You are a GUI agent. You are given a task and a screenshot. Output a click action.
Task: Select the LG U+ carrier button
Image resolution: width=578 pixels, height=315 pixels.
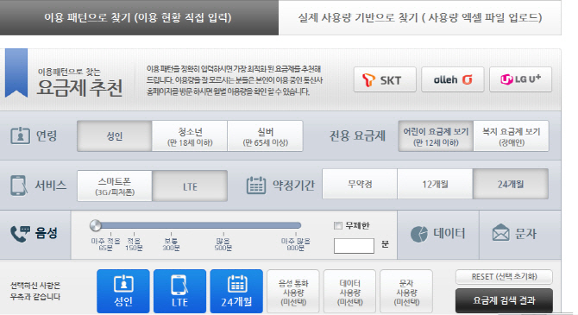[520, 79]
